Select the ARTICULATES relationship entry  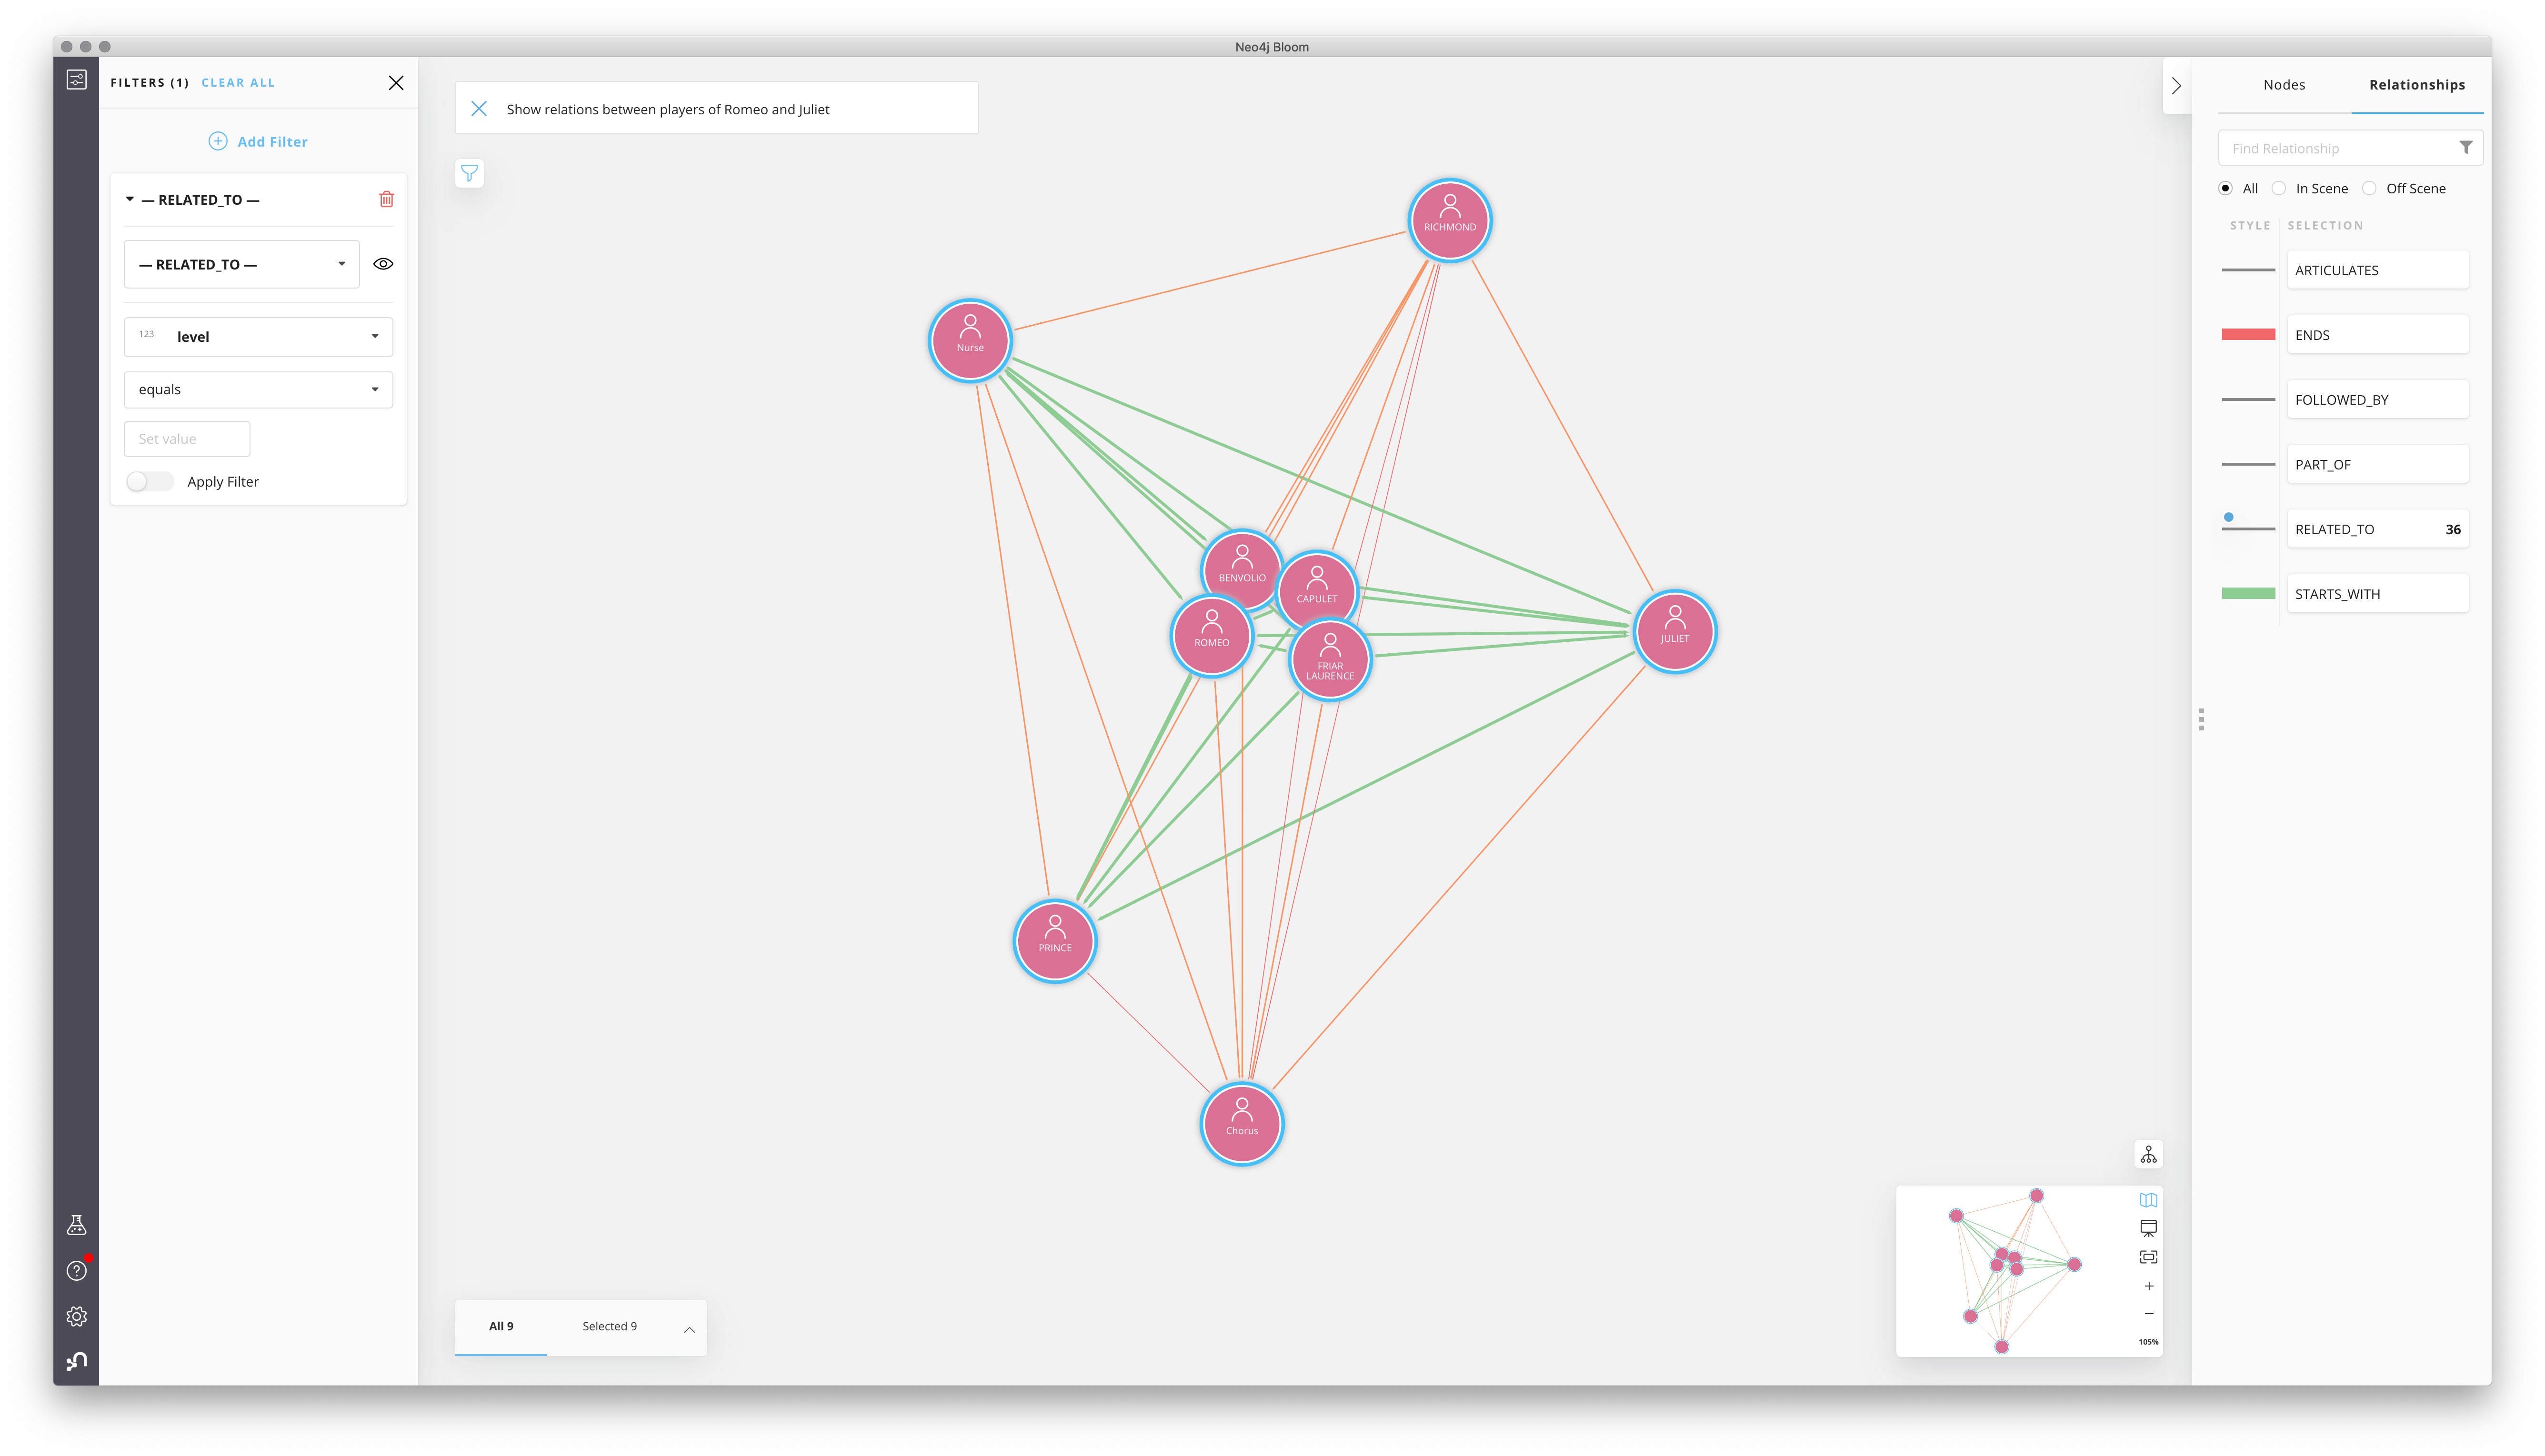pyautogui.click(x=2377, y=271)
